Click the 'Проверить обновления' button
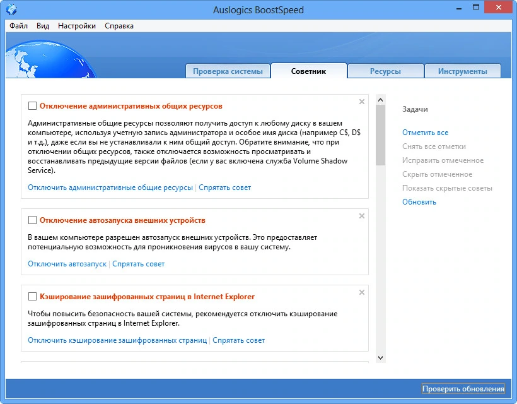The image size is (517, 404). point(463,389)
